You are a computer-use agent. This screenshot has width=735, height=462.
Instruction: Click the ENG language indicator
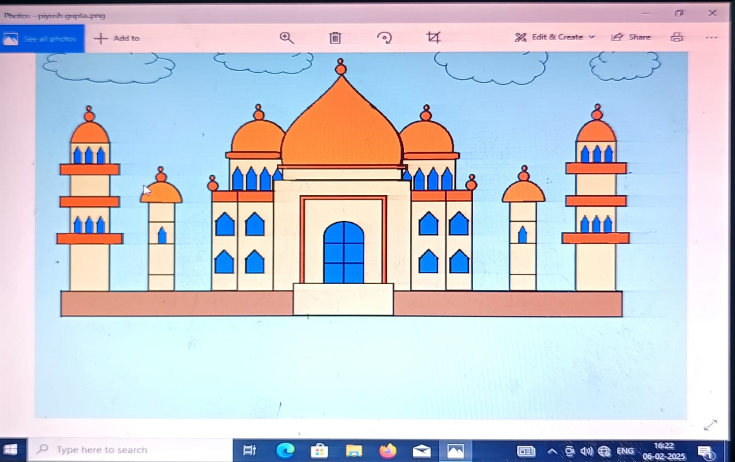tap(625, 451)
